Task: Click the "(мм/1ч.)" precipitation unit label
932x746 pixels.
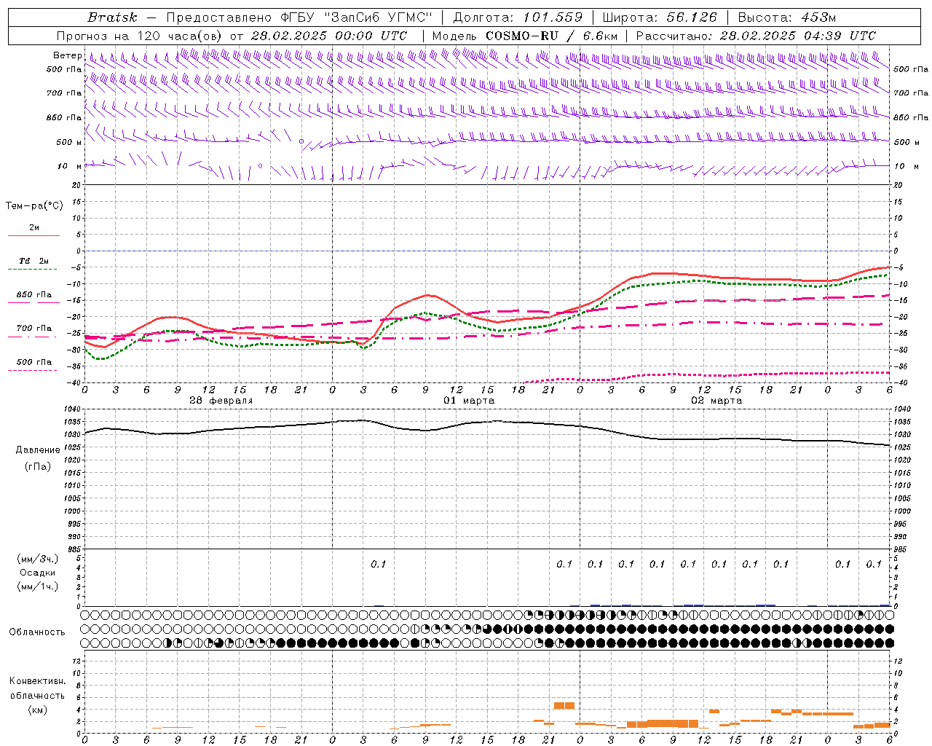Action: (x=38, y=586)
